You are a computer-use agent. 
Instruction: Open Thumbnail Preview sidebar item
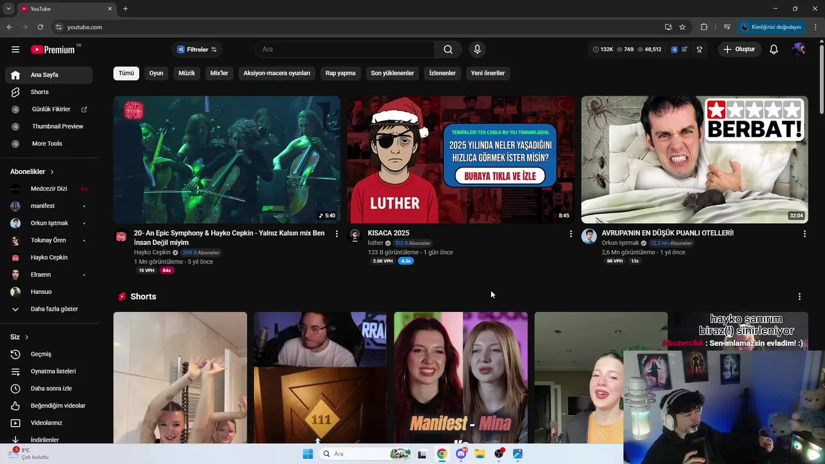point(49,126)
